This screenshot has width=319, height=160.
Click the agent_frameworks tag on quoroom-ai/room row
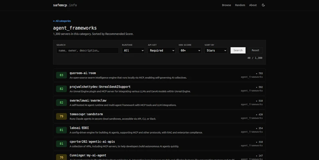point(252,77)
